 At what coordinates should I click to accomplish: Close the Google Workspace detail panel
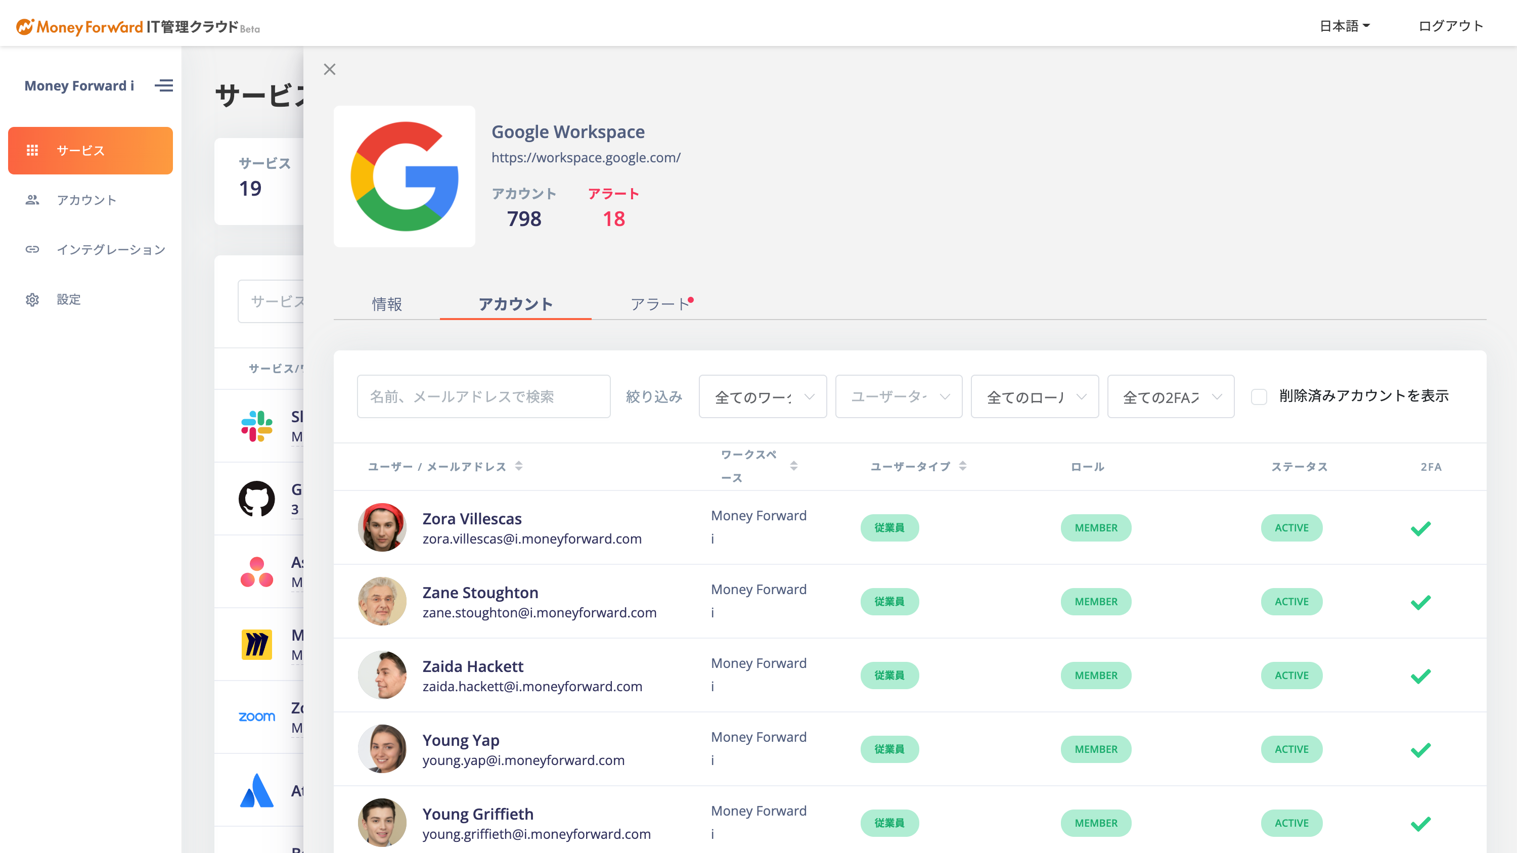pyautogui.click(x=330, y=69)
